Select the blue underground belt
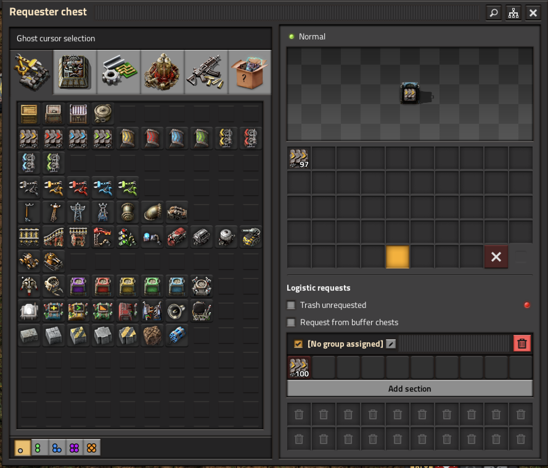 [177, 138]
